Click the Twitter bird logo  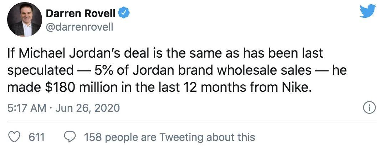368,11
